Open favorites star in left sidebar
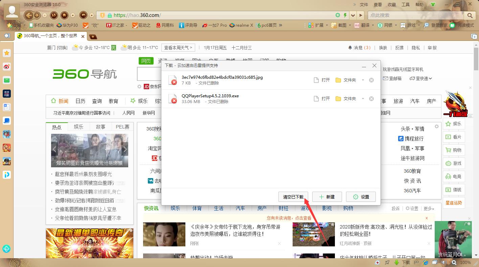Image resolution: width=479 pixels, height=267 pixels. 7,53
